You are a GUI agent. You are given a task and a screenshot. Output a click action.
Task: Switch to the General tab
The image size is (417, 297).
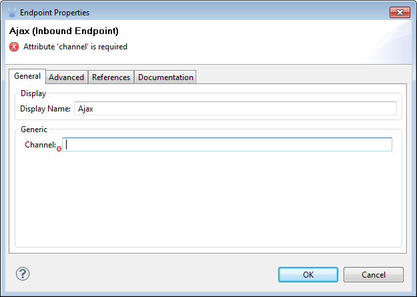(x=27, y=77)
